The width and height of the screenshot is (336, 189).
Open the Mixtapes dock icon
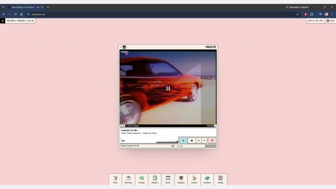[141, 179]
